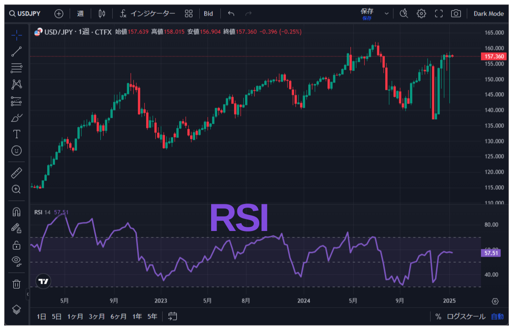Click the RSI 14 indicator legend
513x330 pixels.
pyautogui.click(x=43, y=213)
